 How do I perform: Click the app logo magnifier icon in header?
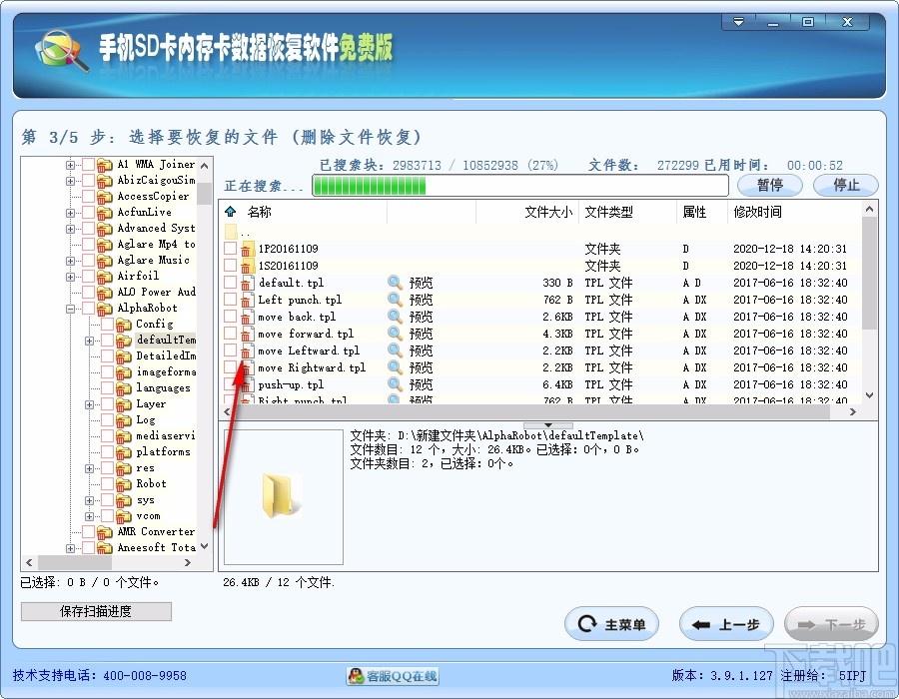click(x=61, y=50)
